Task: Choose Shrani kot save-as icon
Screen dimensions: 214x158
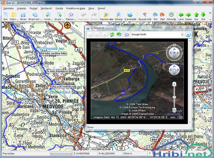Action: tap(35, 16)
